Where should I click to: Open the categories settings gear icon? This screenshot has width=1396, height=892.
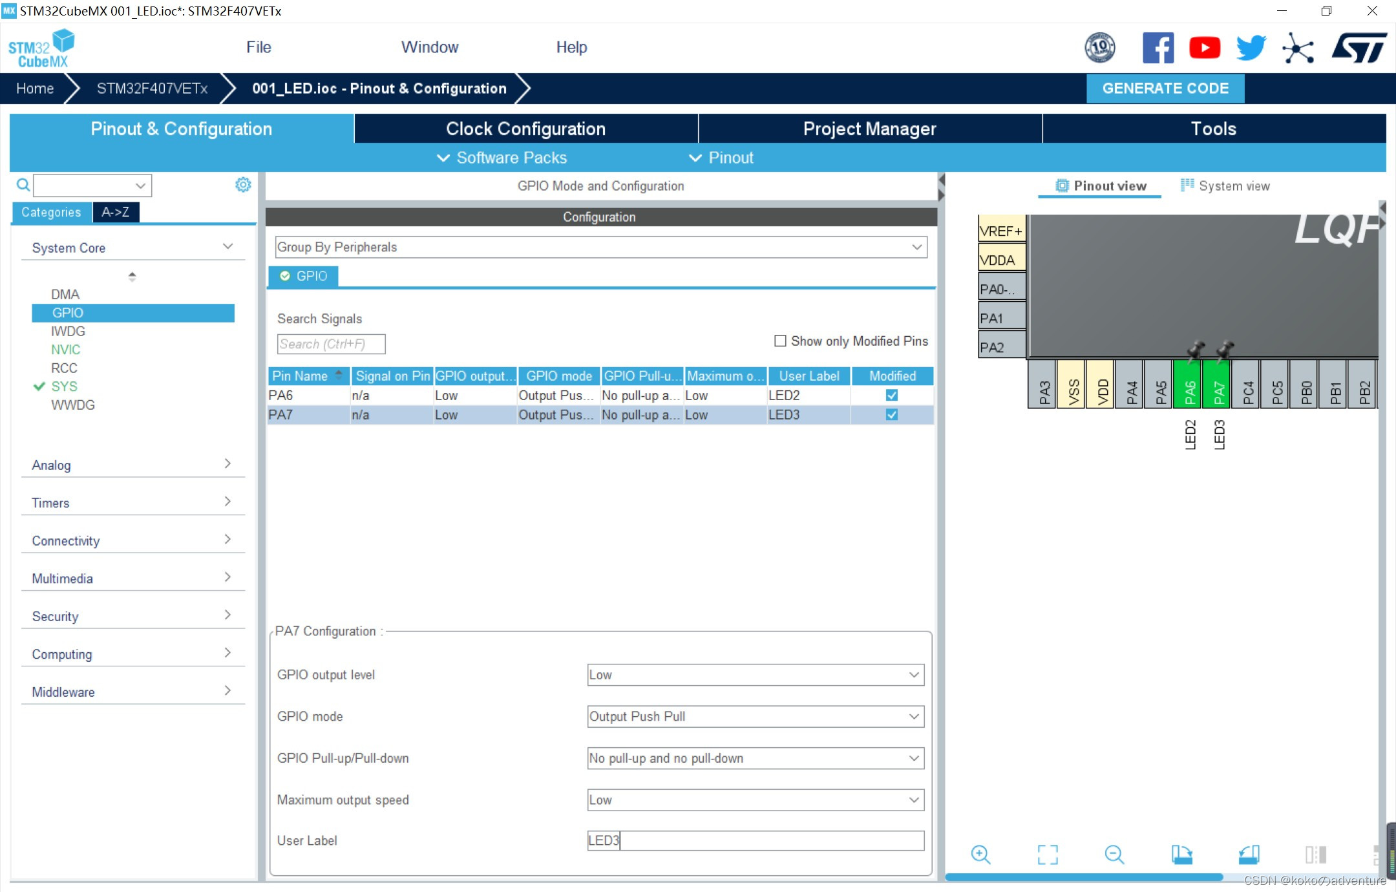pos(243,185)
